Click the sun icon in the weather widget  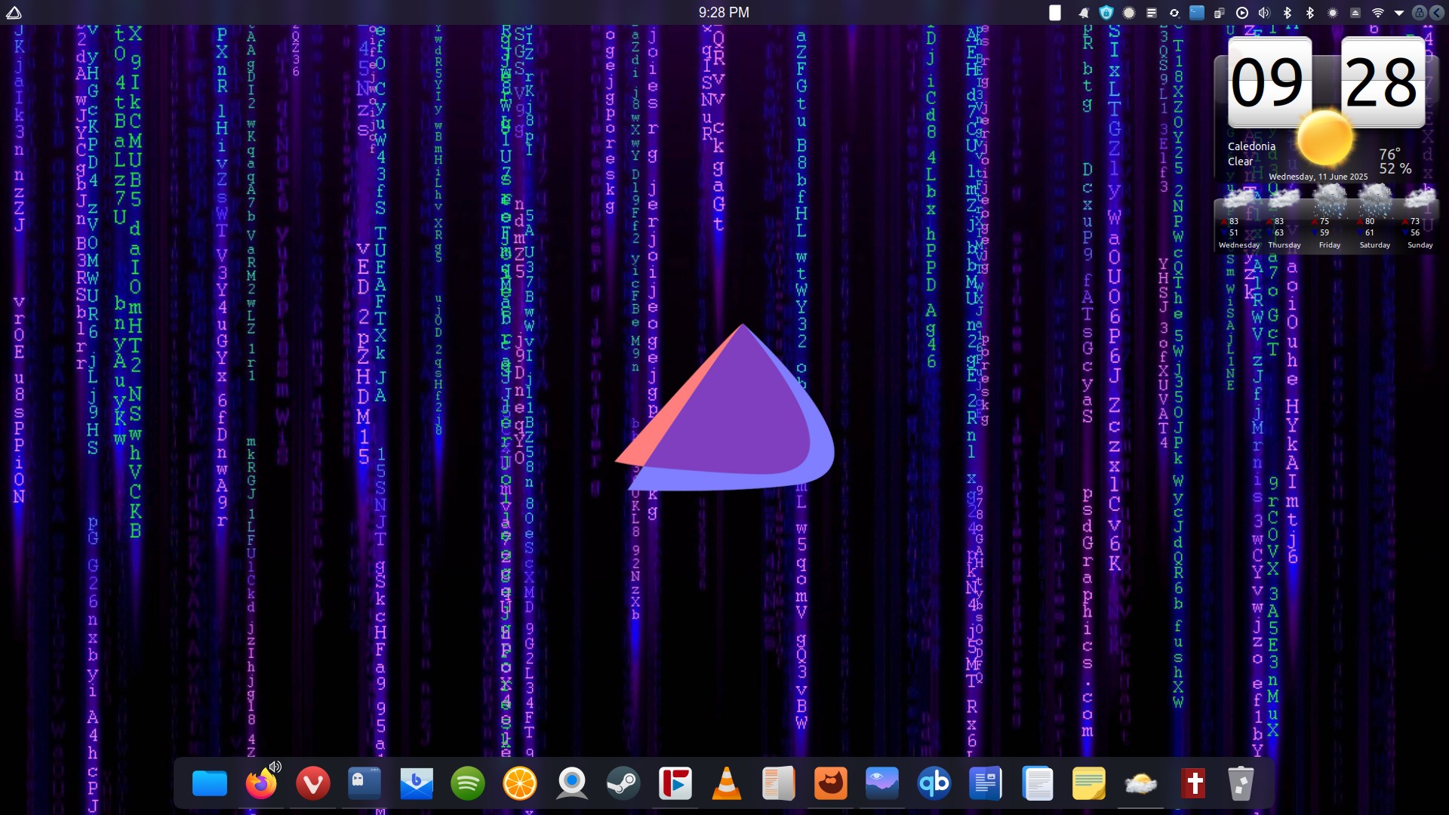pos(1324,137)
